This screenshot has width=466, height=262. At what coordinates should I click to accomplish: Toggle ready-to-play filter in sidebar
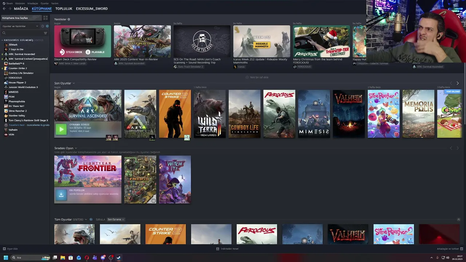pos(47,26)
